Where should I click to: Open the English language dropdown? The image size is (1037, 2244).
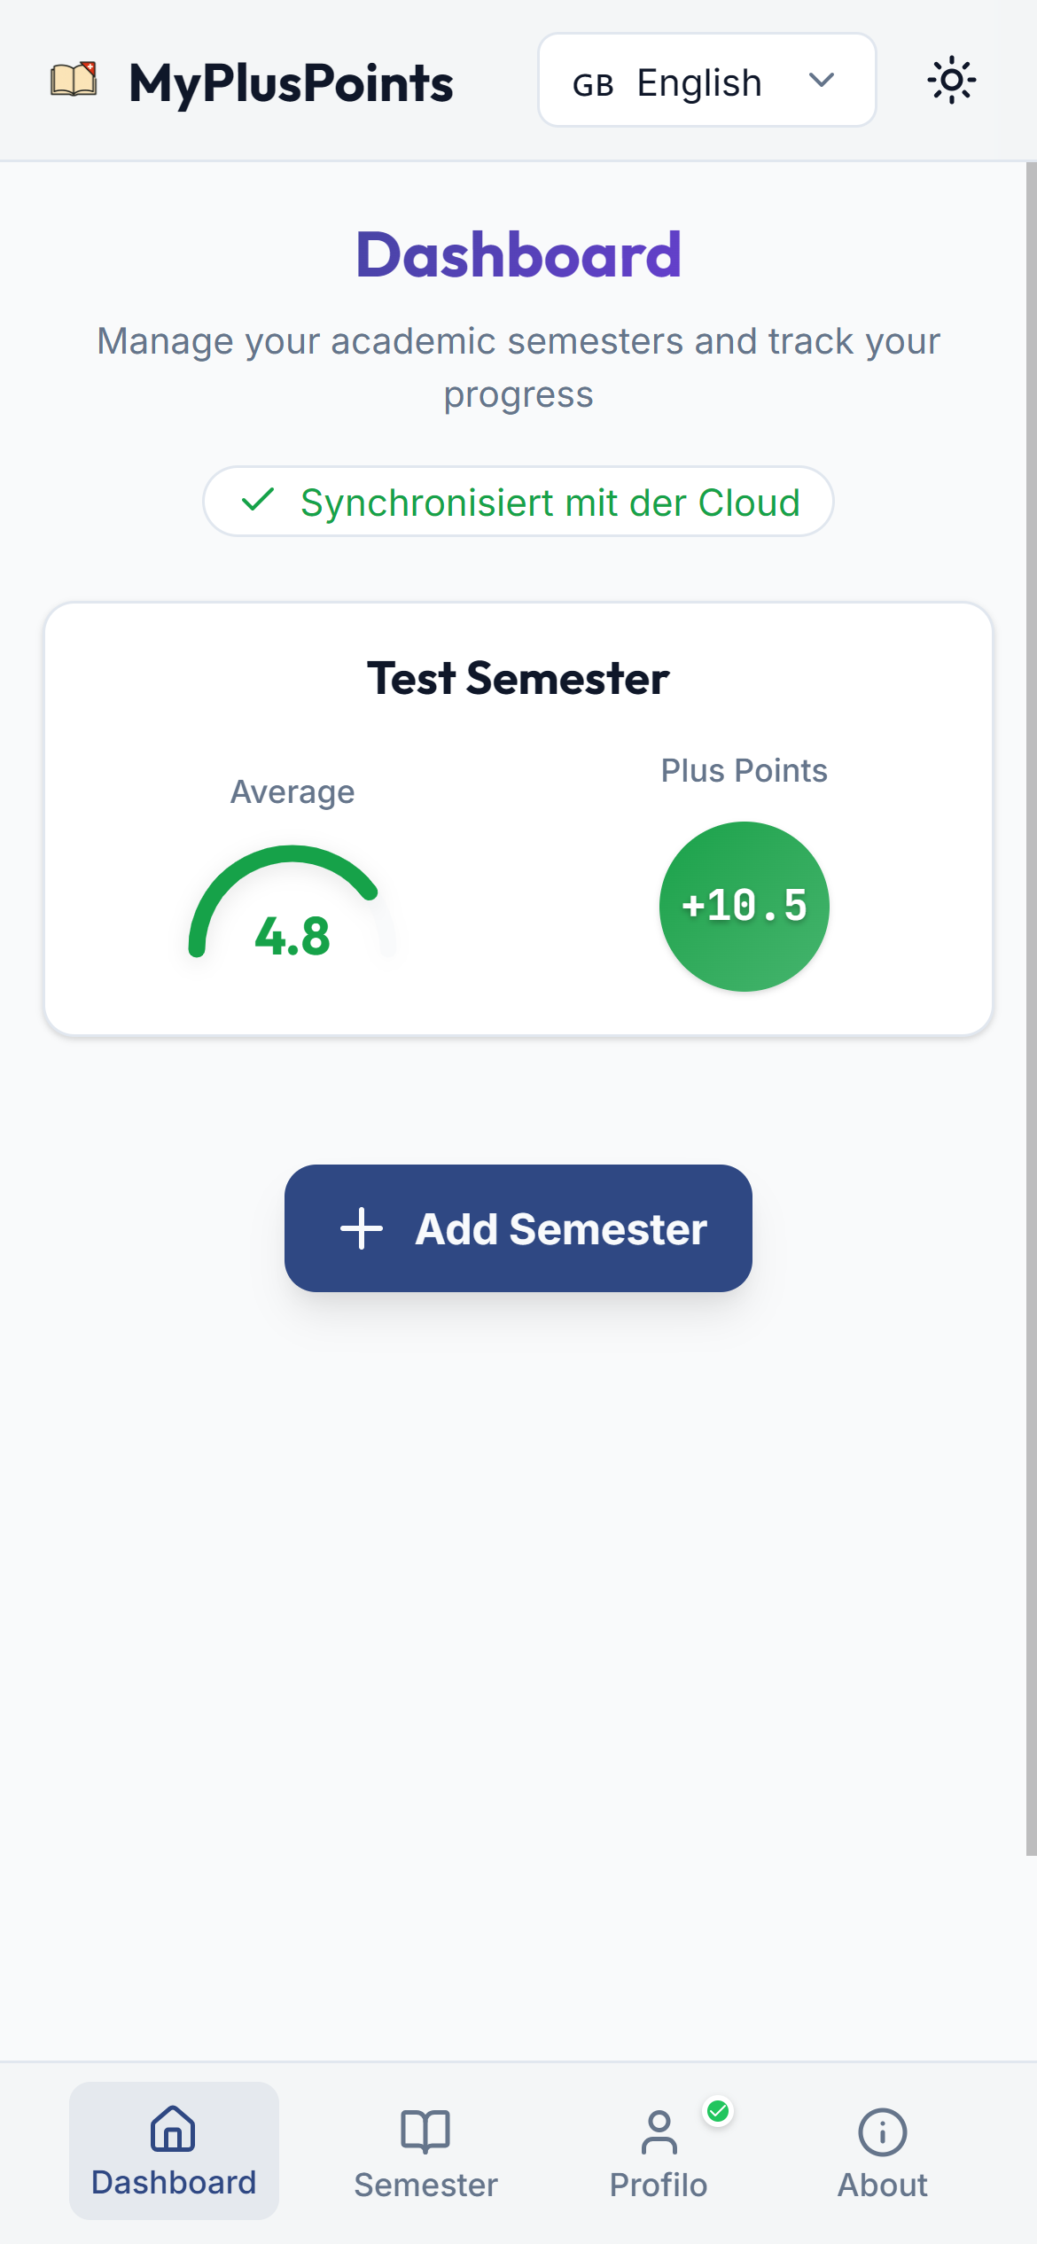(706, 81)
